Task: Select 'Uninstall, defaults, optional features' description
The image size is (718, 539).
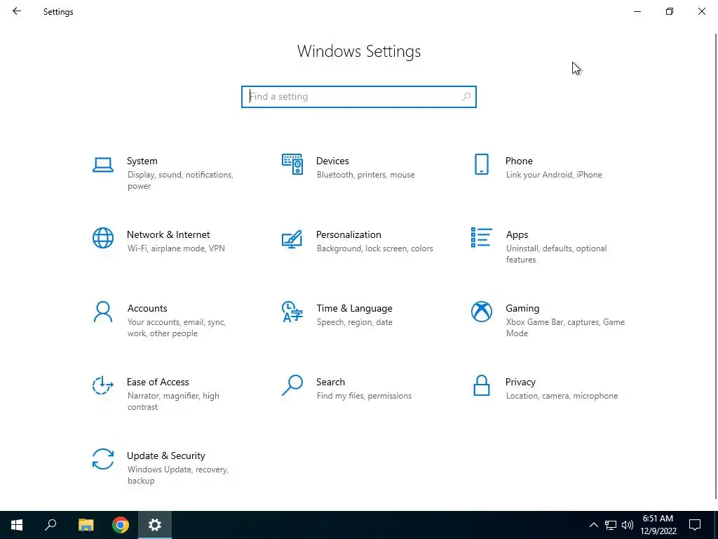Action: click(x=556, y=254)
